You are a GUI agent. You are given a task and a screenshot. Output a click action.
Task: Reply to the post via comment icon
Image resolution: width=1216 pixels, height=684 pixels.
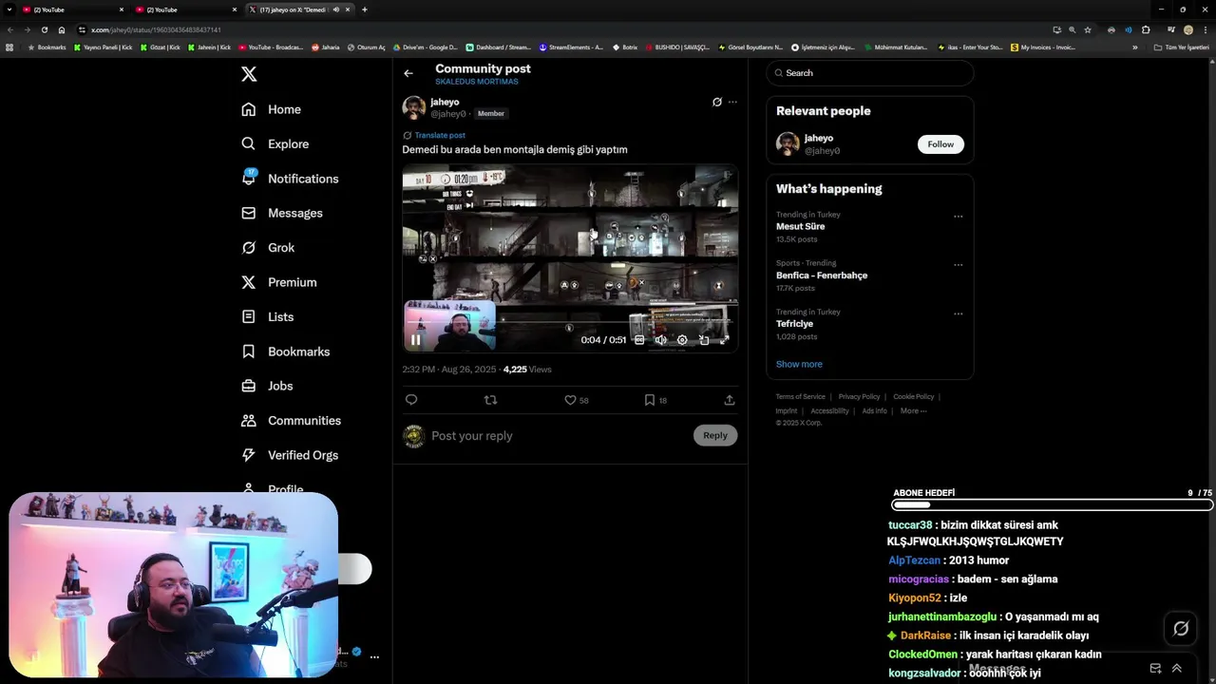411,400
